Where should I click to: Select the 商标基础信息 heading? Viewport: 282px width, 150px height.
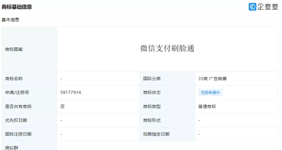(17, 7)
